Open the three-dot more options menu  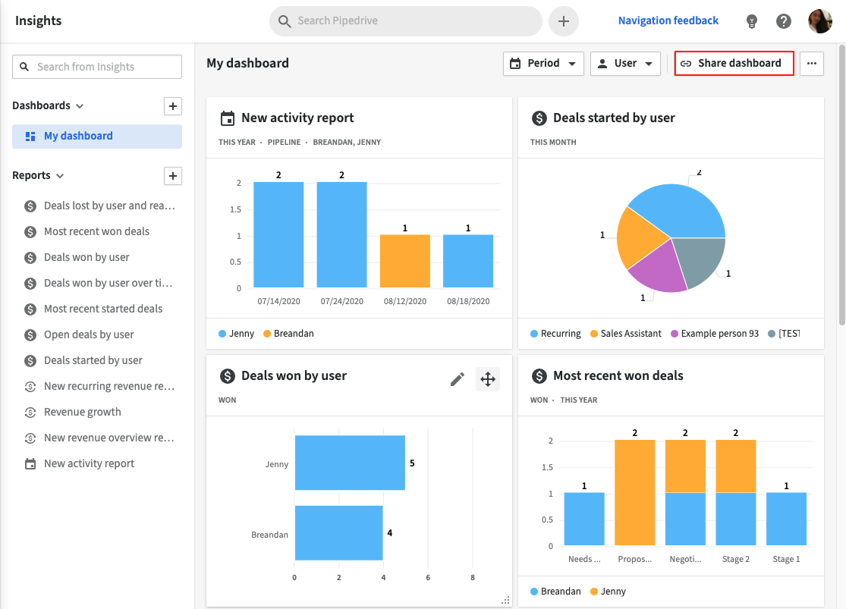click(x=811, y=64)
